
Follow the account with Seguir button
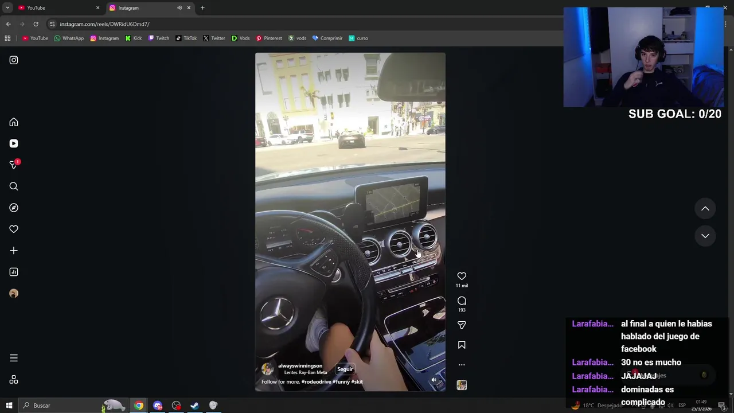coord(345,369)
